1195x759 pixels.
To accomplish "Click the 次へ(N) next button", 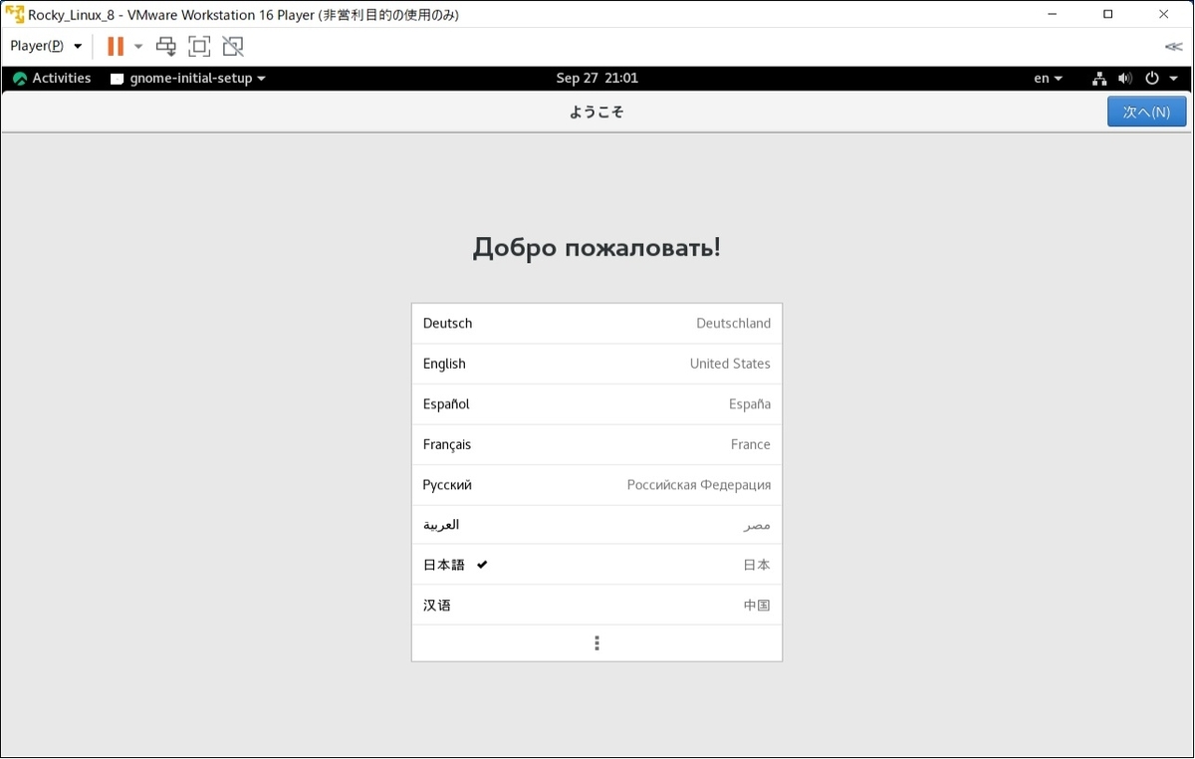I will tap(1146, 112).
